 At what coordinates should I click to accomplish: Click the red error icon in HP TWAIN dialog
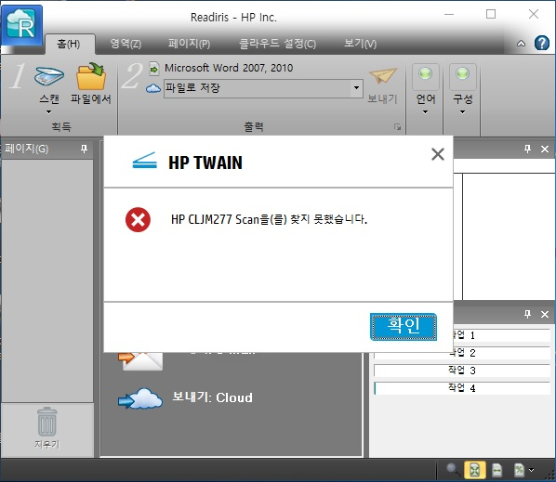click(138, 219)
